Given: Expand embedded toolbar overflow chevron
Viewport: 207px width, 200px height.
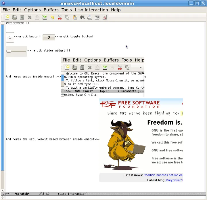Looking at the screenshot, I should pyautogui.click(x=141, y=68).
